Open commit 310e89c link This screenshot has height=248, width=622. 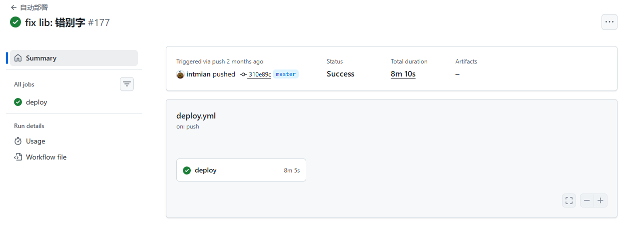[x=259, y=74]
